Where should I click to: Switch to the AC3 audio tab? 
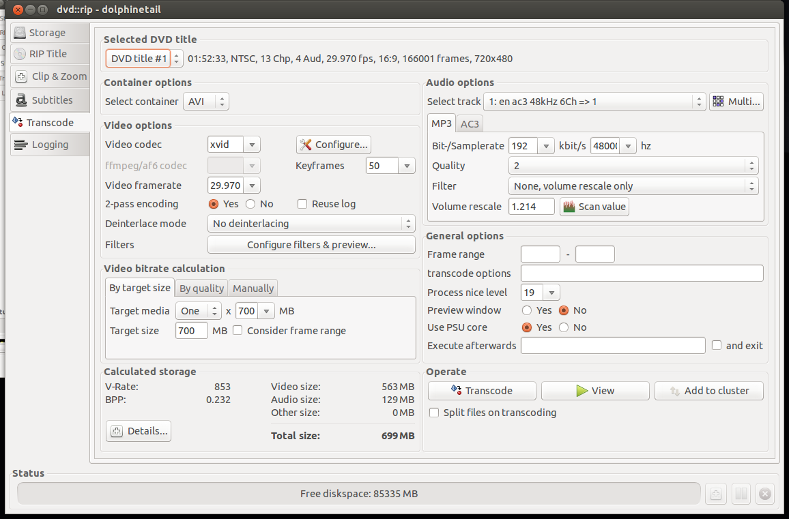[x=469, y=123]
